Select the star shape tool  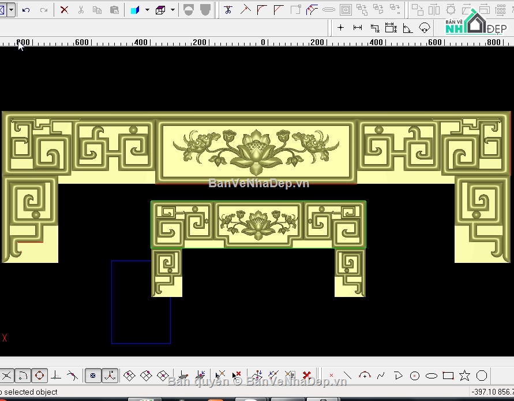464,376
